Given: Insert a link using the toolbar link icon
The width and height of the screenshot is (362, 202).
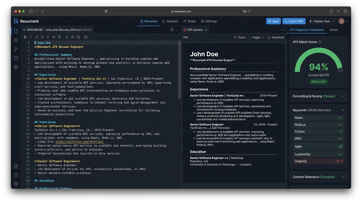Looking at the screenshot, I should pyautogui.click(x=36, y=37).
